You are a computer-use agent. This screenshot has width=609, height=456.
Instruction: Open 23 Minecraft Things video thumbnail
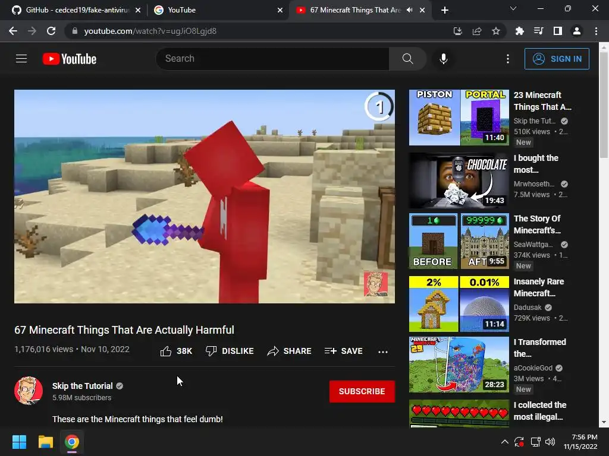(459, 118)
